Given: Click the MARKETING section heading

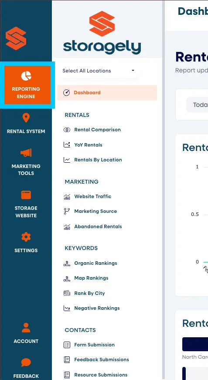Looking at the screenshot, I should 82,182.
